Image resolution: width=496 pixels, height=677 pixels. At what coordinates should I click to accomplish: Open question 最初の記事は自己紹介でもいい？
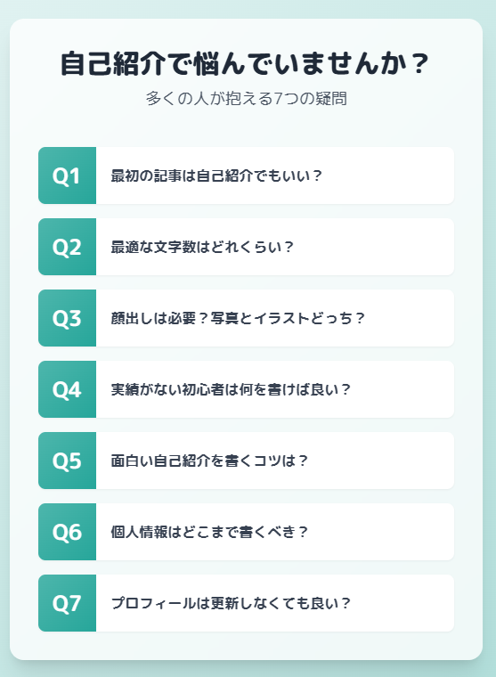[x=216, y=175]
